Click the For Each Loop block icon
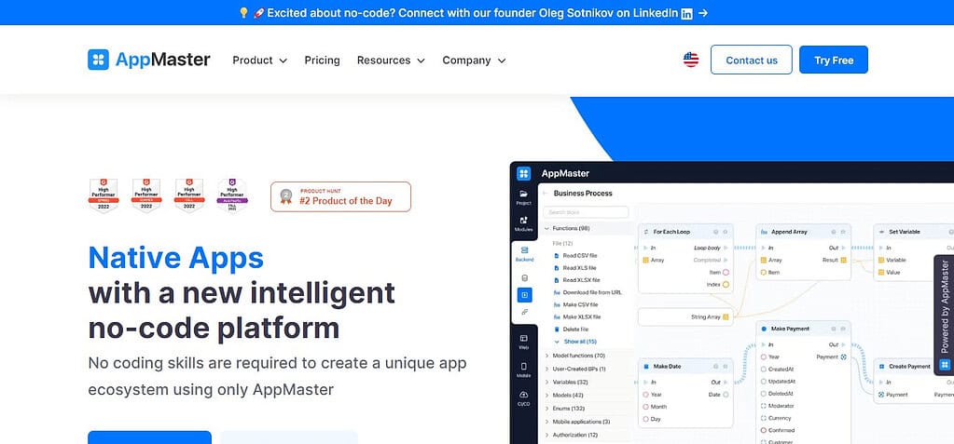 point(645,232)
